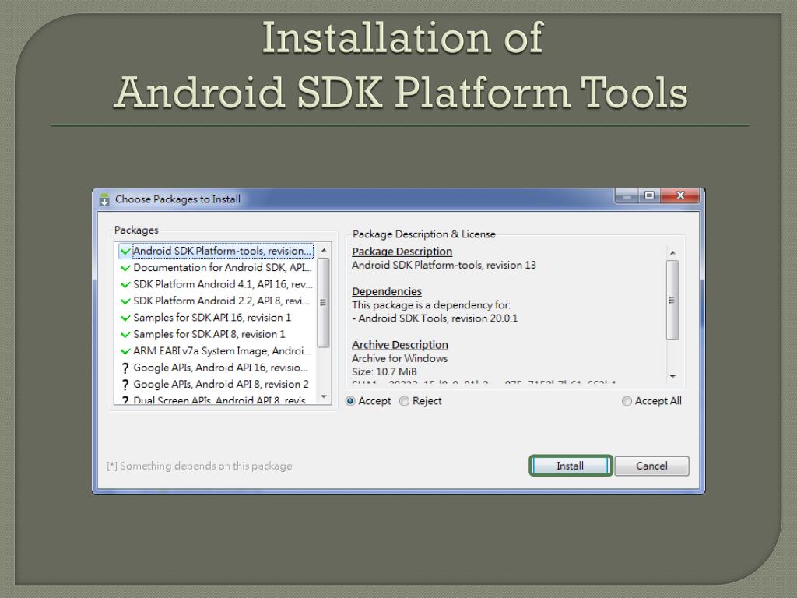Image resolution: width=797 pixels, height=598 pixels.
Task: Click description pane scroll down arrow
Action: click(672, 377)
